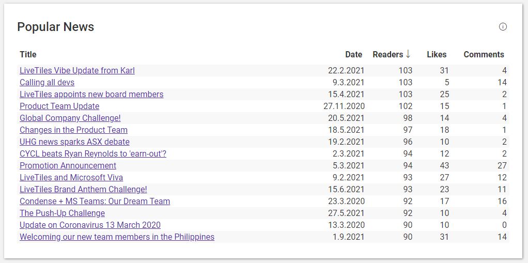Click the info icon beside Popular News
This screenshot has width=528, height=263.
click(x=503, y=27)
